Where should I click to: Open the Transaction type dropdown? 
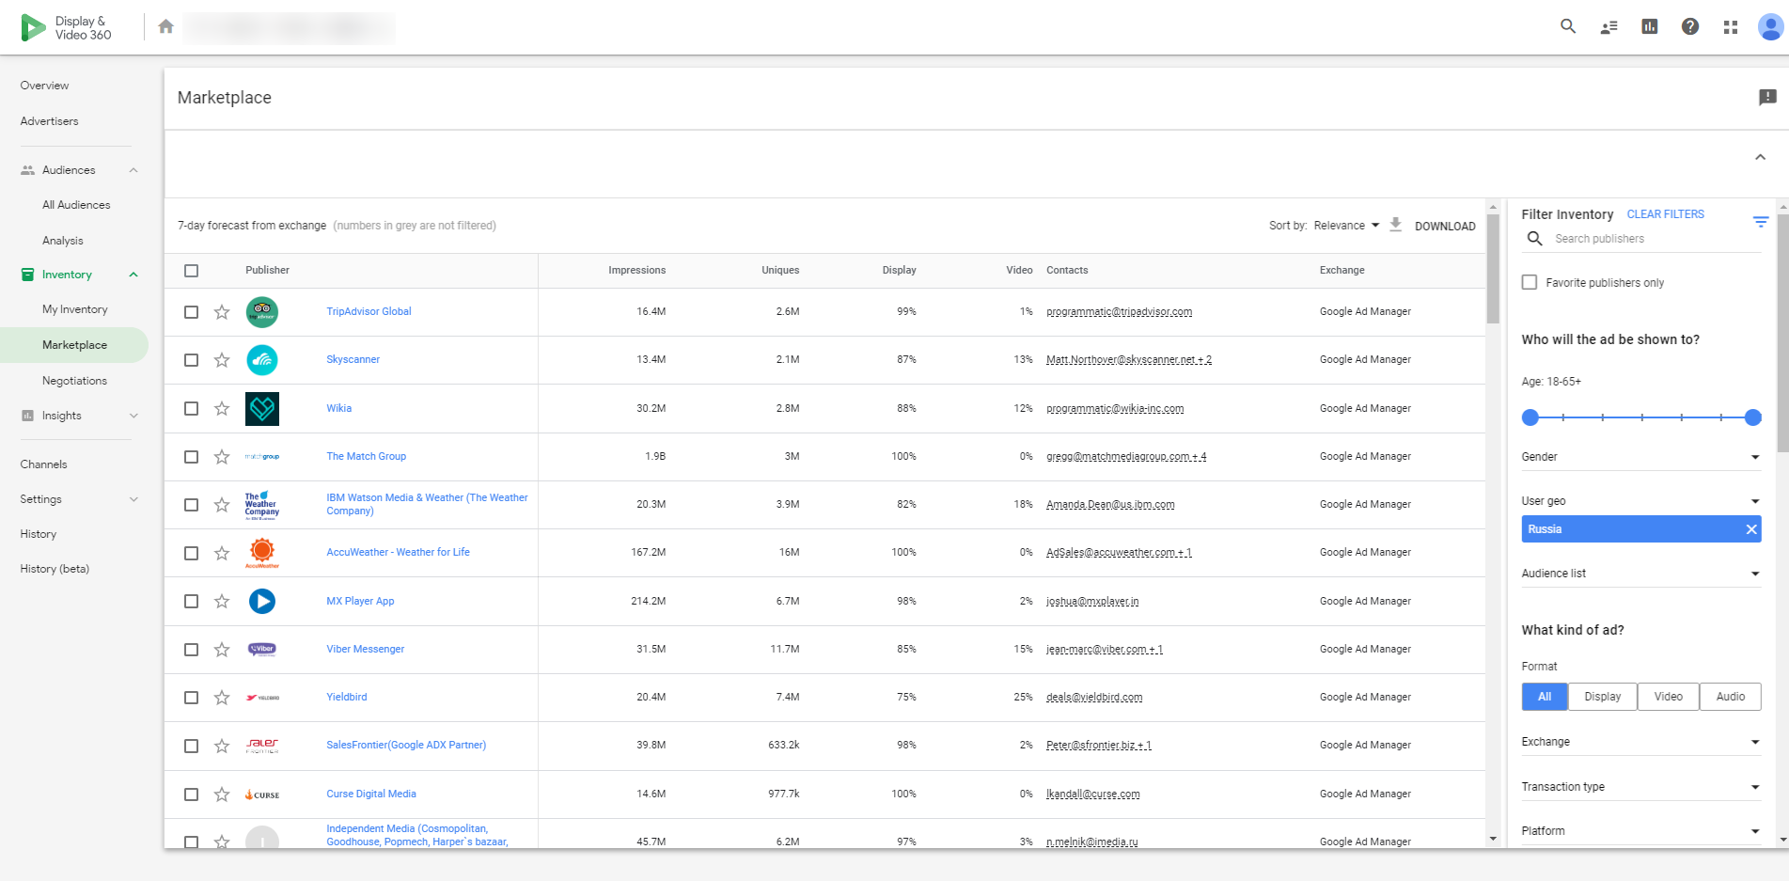pos(1640,787)
